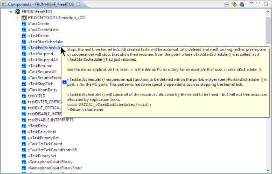Click the method icon beside uxTaskPriorityGet

pos(24,138)
